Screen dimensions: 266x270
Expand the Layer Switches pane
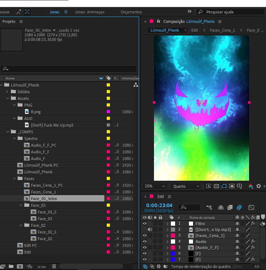click(x=145, y=266)
